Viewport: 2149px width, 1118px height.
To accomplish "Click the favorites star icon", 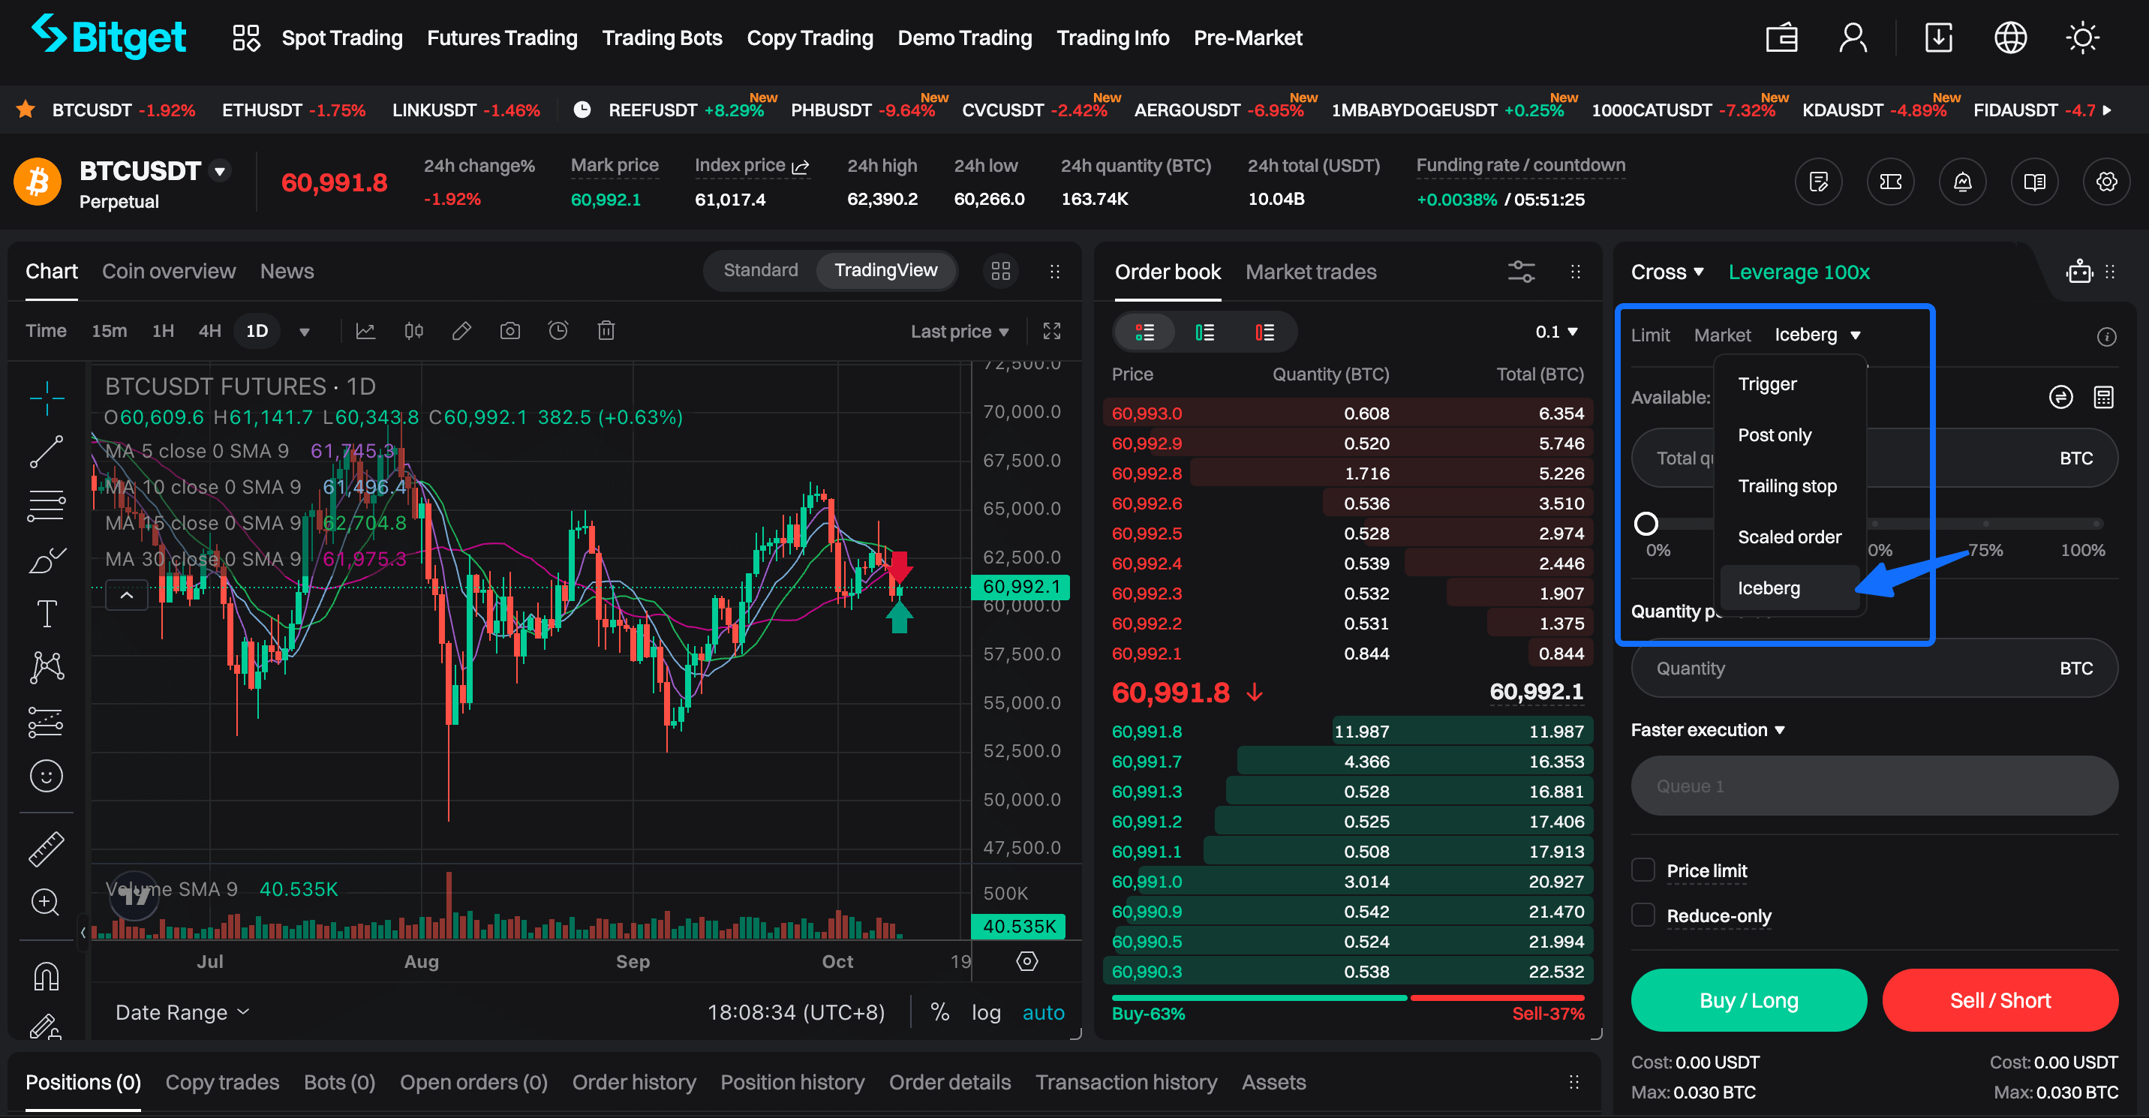I will coord(26,110).
